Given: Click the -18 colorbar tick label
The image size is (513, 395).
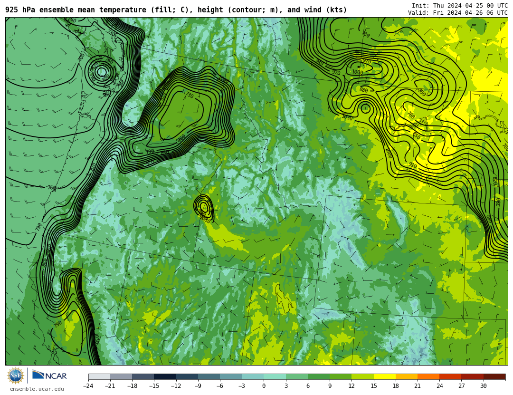Looking at the screenshot, I should 132,386.
